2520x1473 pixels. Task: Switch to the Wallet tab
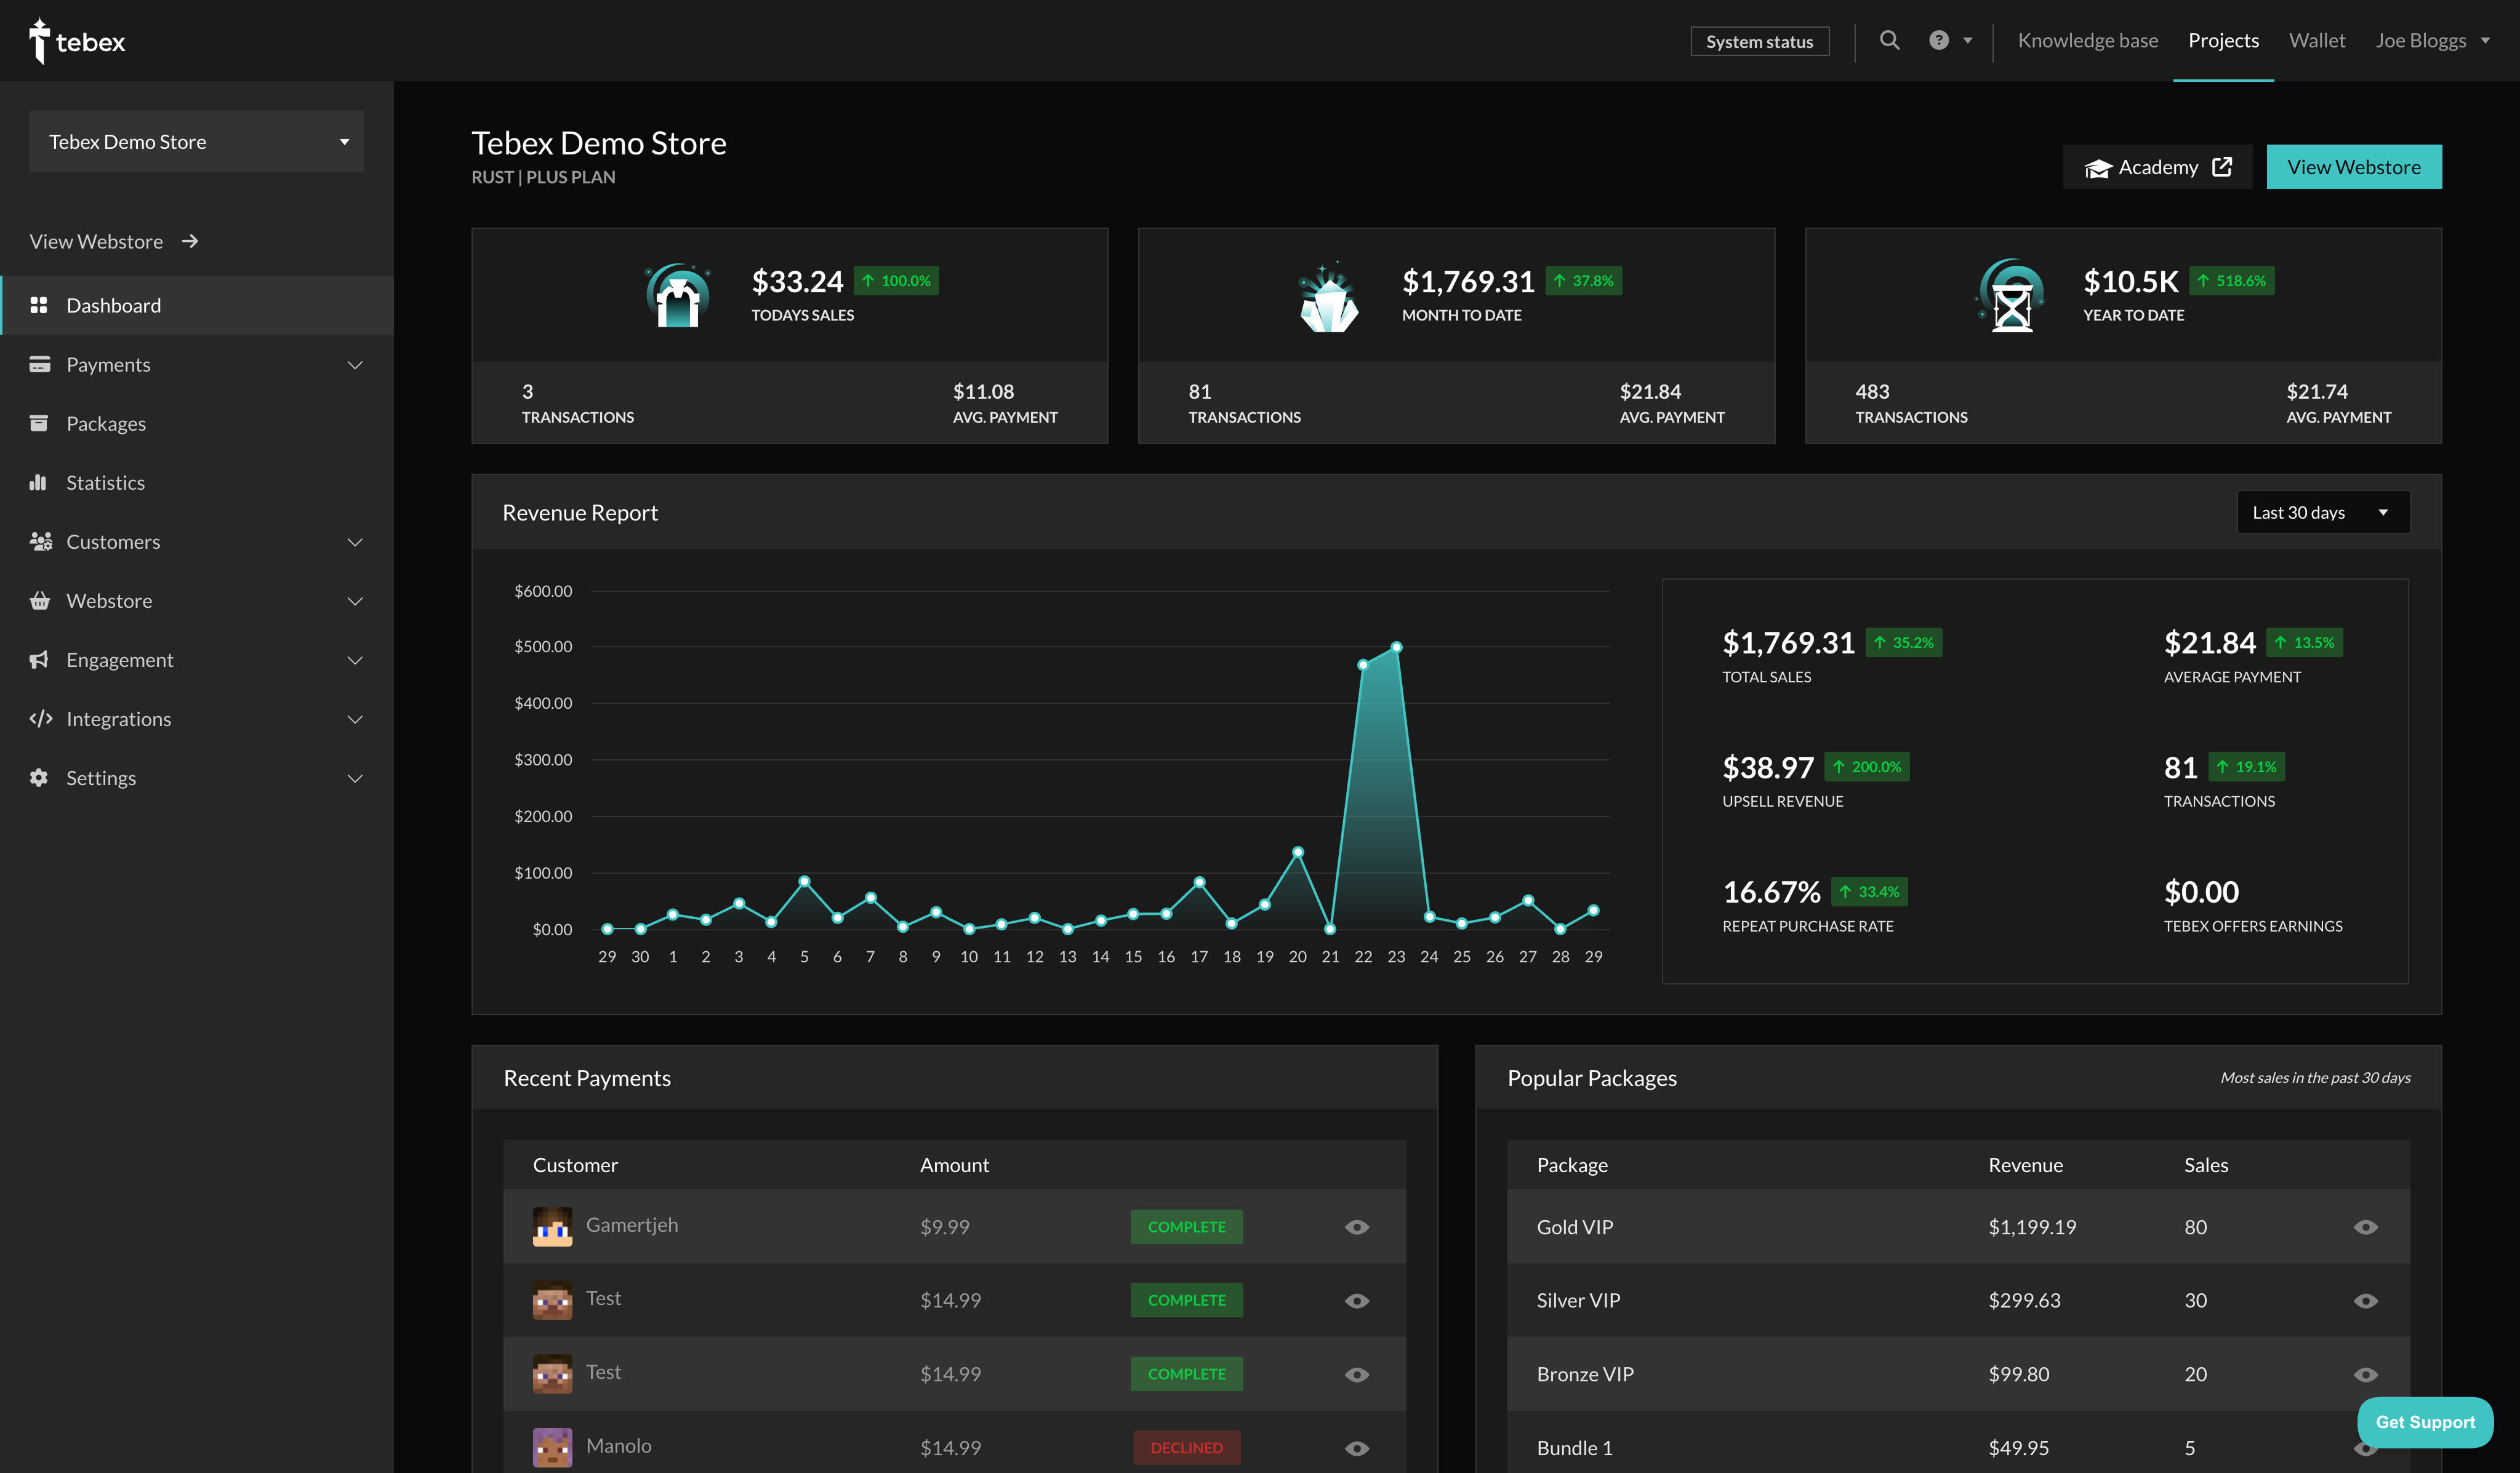pyautogui.click(x=2317, y=40)
